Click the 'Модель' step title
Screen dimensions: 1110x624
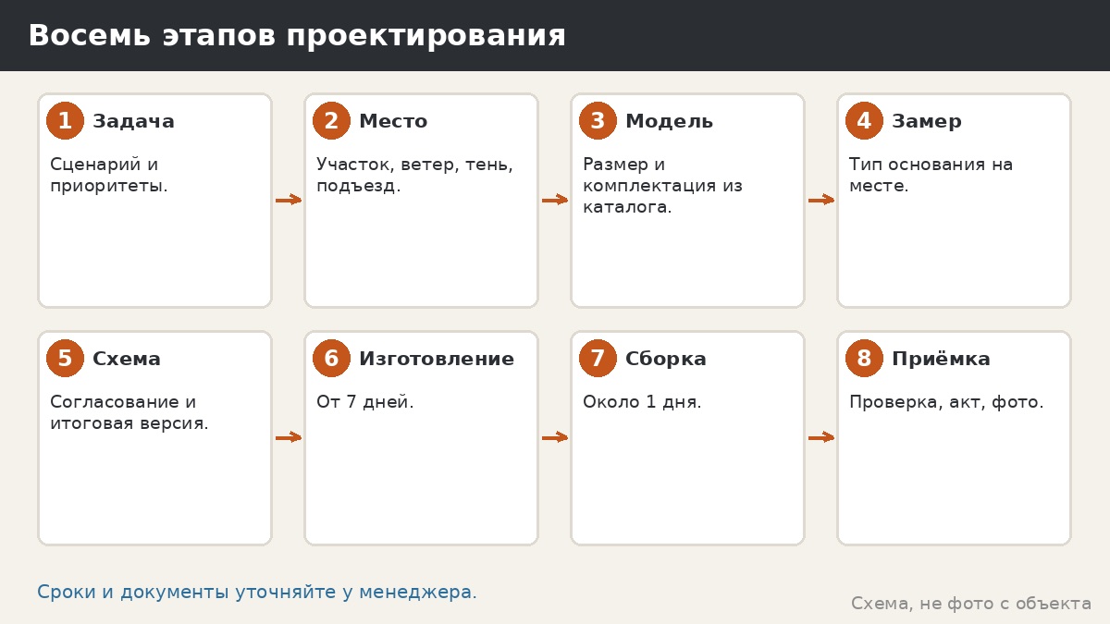[x=669, y=122]
